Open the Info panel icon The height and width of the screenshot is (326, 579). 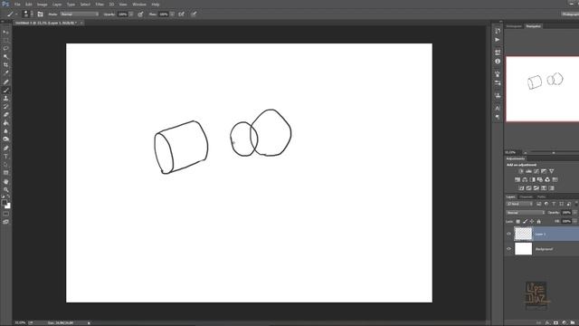pos(498,62)
